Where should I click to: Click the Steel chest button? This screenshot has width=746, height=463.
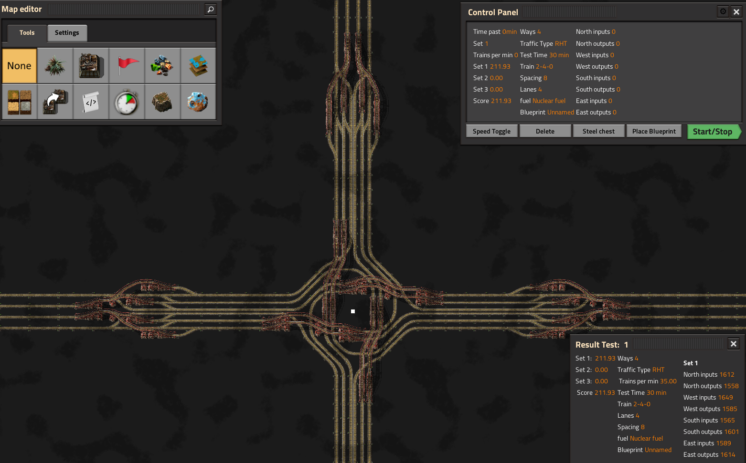pos(598,131)
